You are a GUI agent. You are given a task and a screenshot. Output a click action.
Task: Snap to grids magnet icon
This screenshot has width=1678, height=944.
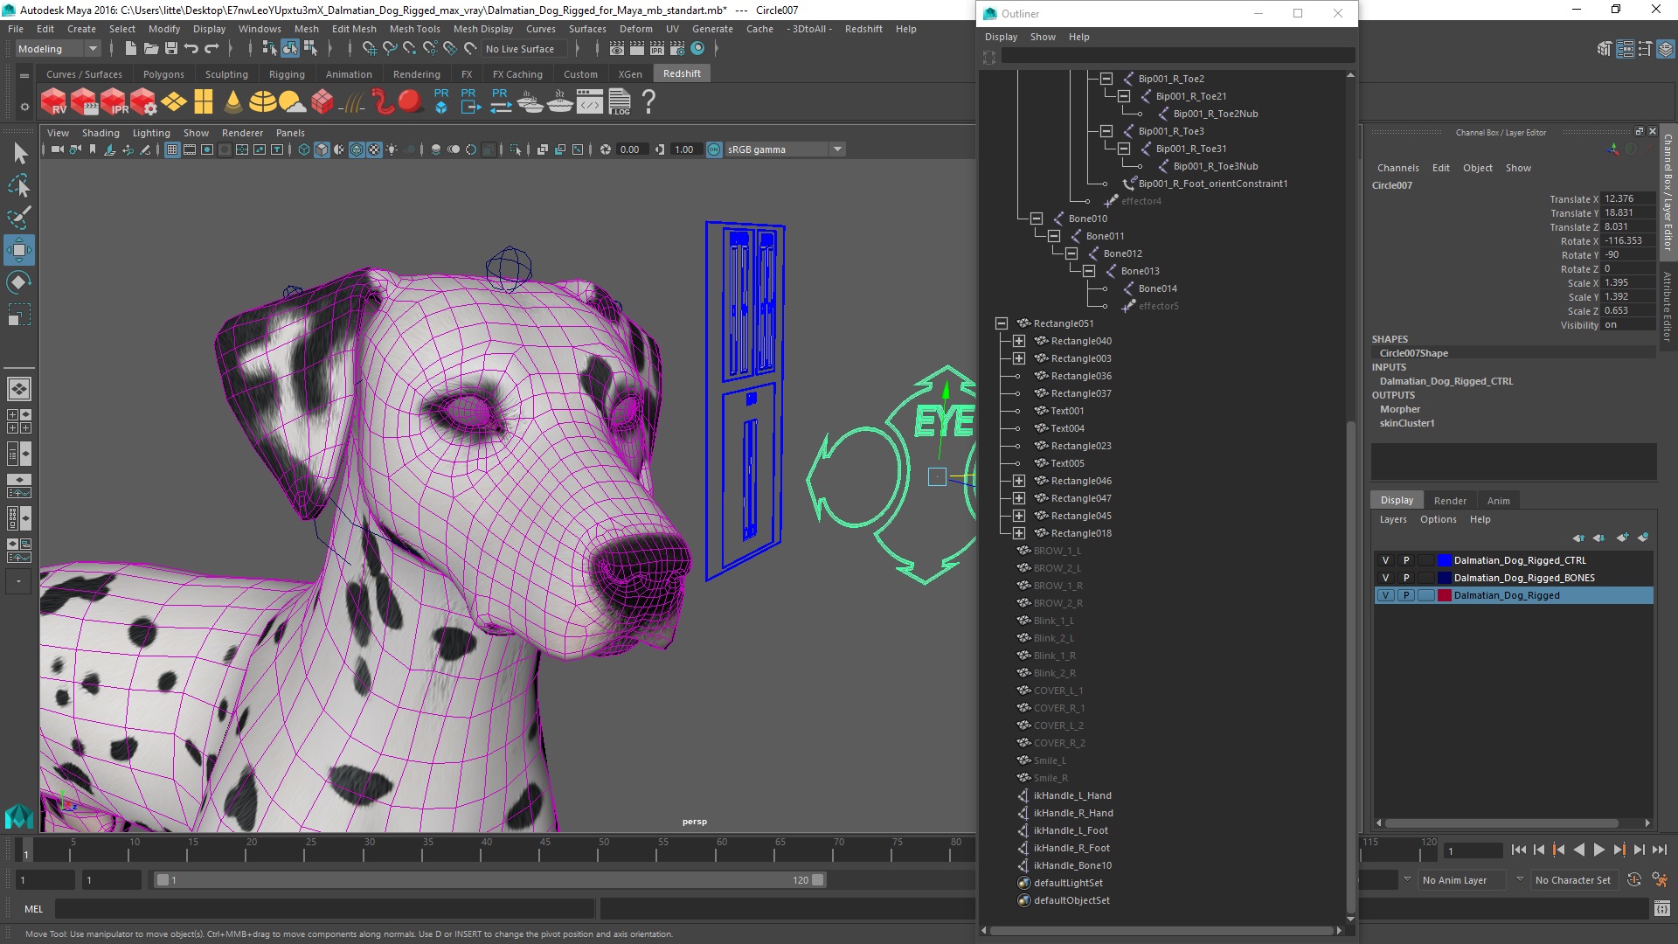[369, 48]
